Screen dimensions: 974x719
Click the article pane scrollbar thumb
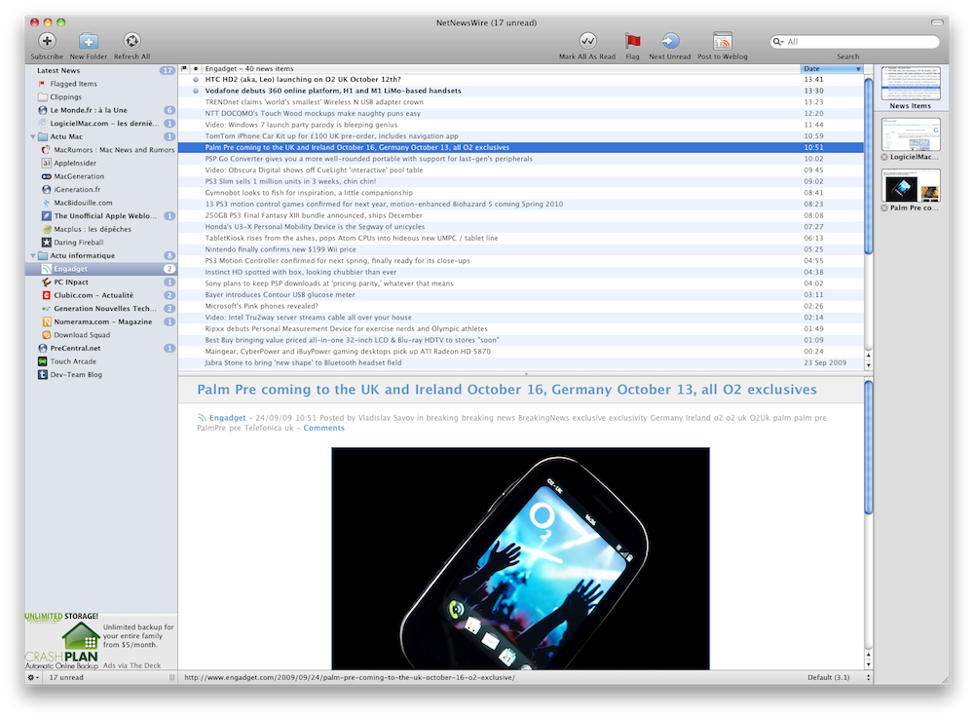click(x=869, y=447)
